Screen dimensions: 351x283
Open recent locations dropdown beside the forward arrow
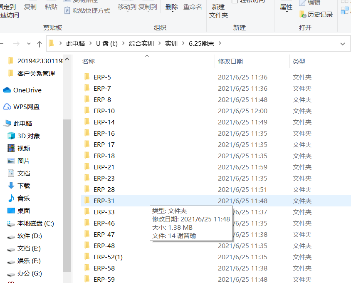(x=29, y=44)
